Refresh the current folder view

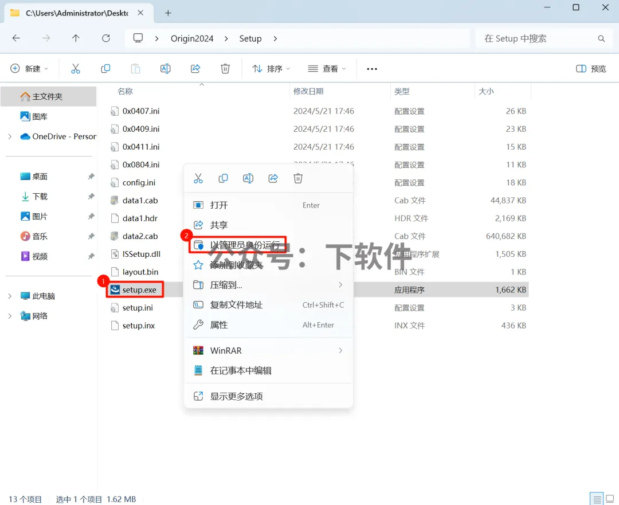[x=106, y=38]
